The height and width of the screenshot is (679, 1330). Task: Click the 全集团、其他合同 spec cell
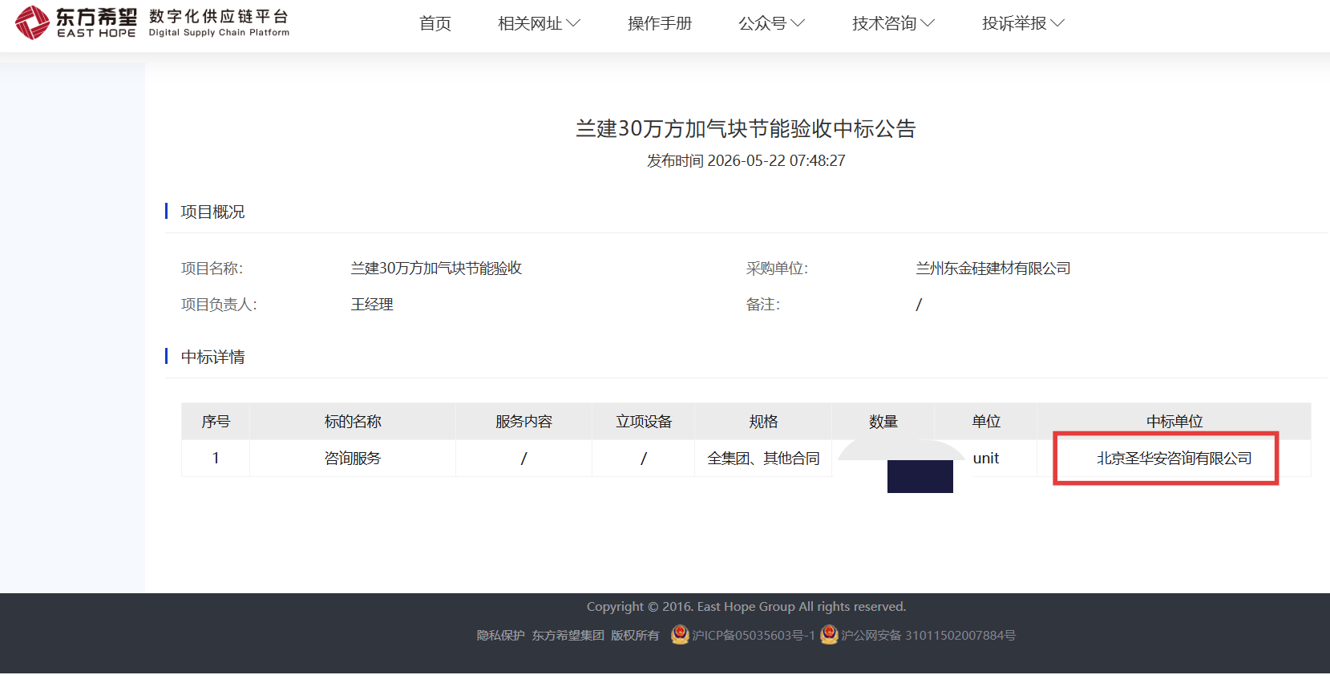pos(763,459)
